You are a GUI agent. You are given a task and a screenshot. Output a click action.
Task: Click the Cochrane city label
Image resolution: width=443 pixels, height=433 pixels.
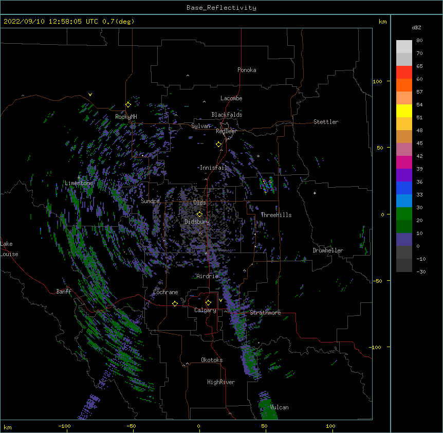[165, 292]
